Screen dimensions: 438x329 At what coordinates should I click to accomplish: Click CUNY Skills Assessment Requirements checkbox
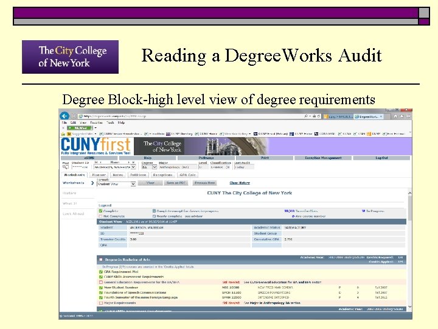[x=101, y=277]
